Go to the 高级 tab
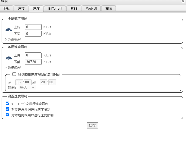The height and width of the screenshot is (154, 186). coord(109,9)
